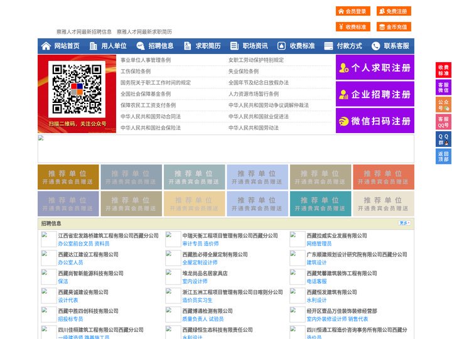The width and height of the screenshot is (452, 339).
Task: Open the 全国年节及纪念日放假办法 link
Action: (259, 82)
